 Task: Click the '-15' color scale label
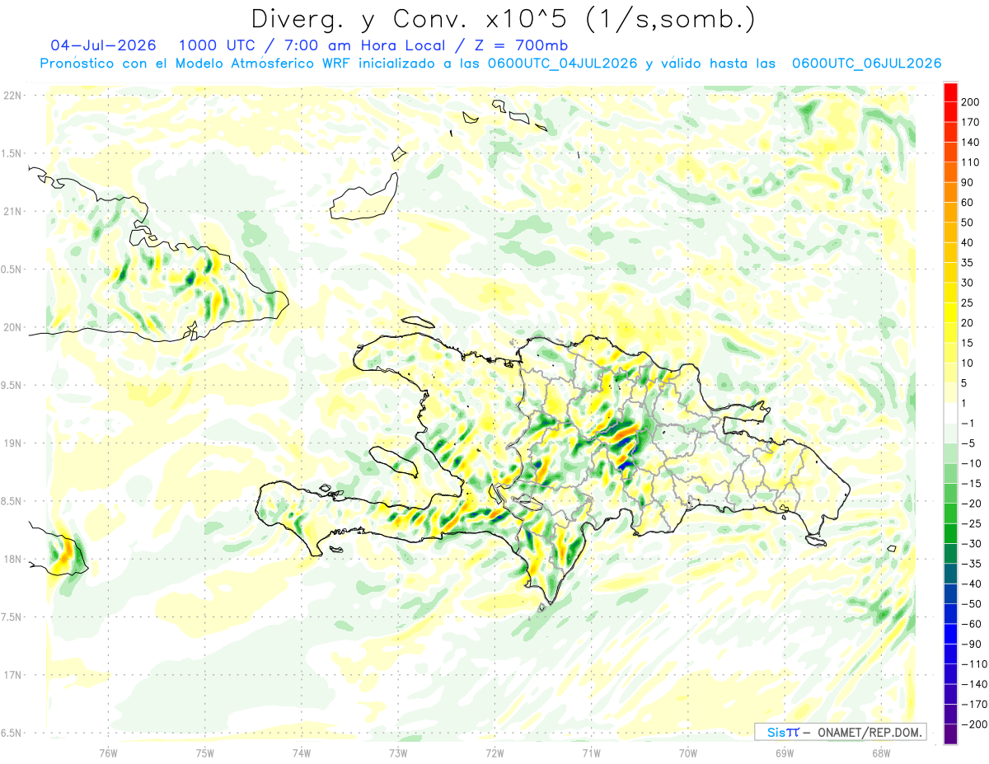(973, 484)
